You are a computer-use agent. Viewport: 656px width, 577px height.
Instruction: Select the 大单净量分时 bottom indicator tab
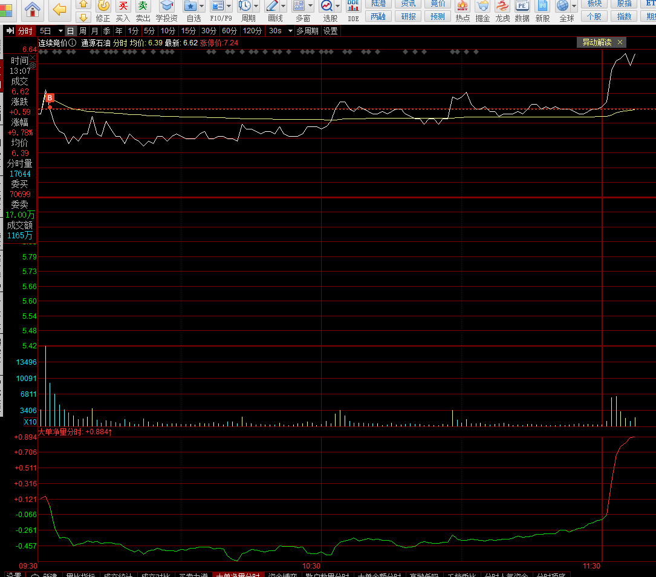point(238,575)
